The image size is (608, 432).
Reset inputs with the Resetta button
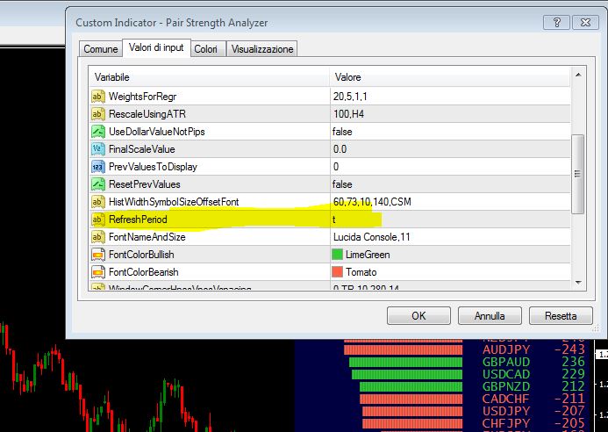561,316
